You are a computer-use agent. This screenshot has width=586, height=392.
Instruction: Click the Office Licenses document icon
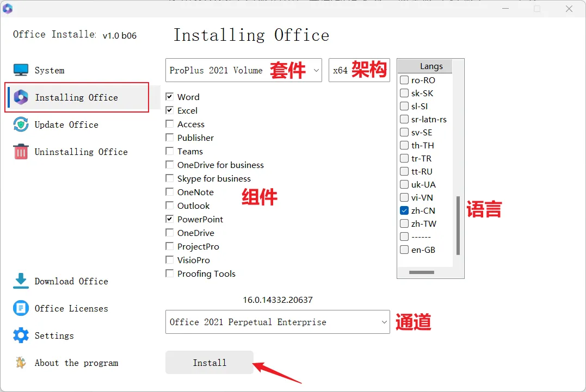pyautogui.click(x=21, y=308)
